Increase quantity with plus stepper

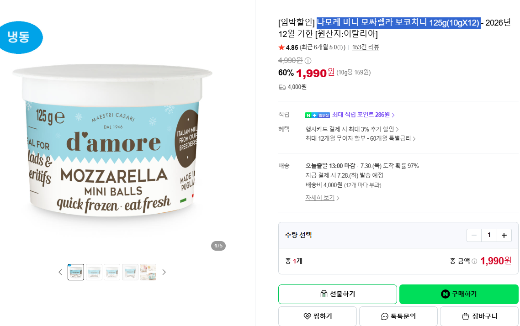[x=504, y=235]
